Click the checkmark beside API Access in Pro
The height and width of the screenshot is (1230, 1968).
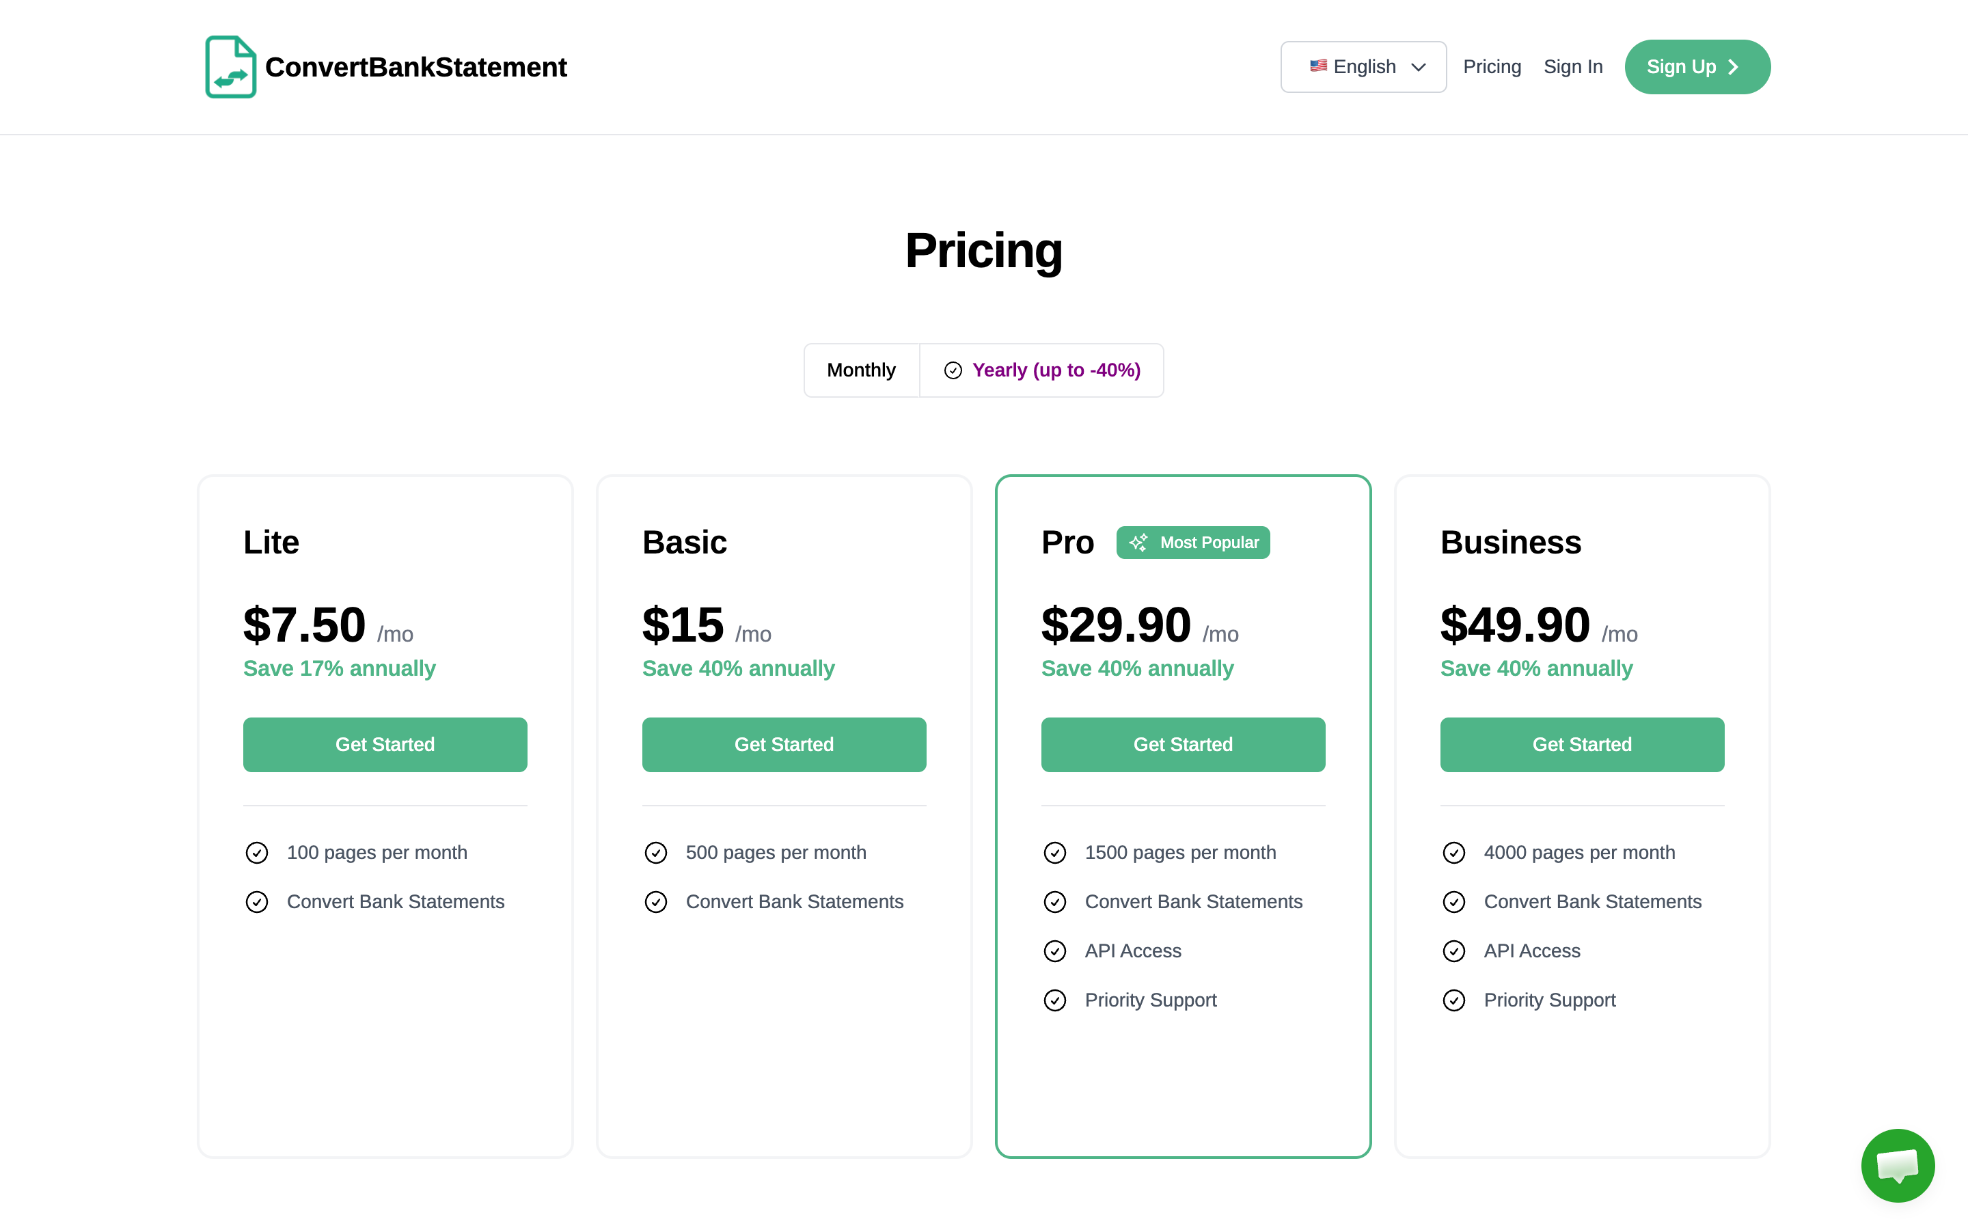pos(1055,951)
